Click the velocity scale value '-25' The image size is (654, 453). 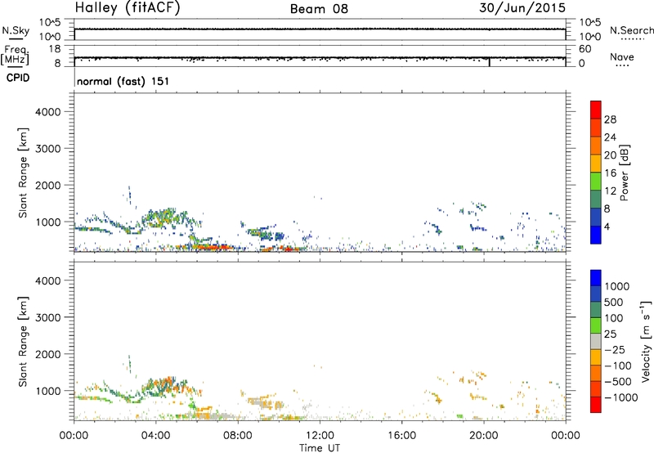point(614,349)
